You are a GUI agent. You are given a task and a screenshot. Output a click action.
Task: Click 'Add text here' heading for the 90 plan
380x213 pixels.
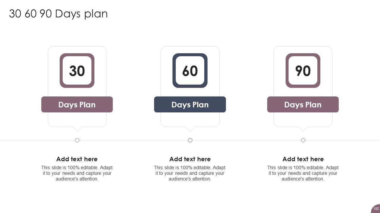[x=303, y=159]
